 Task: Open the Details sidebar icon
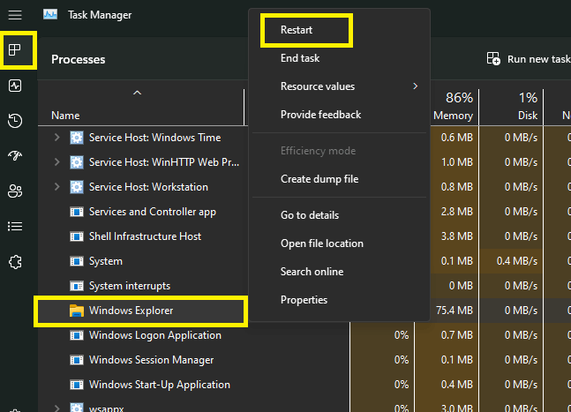(x=15, y=227)
